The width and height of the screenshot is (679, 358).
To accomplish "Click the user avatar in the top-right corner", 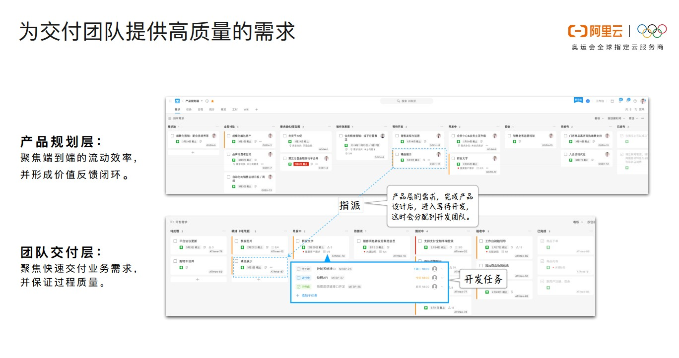I will [x=643, y=101].
